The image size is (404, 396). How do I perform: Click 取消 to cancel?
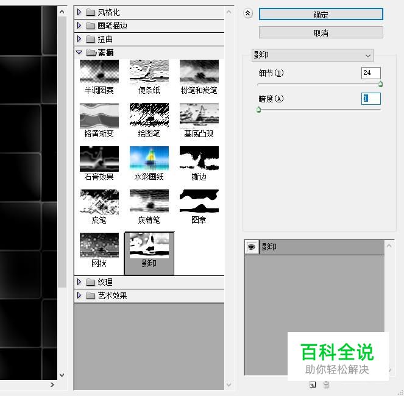[x=321, y=32]
